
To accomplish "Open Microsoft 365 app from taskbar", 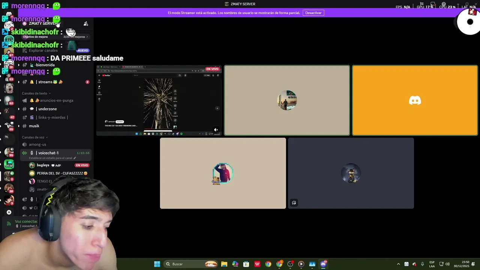I will 235,264.
